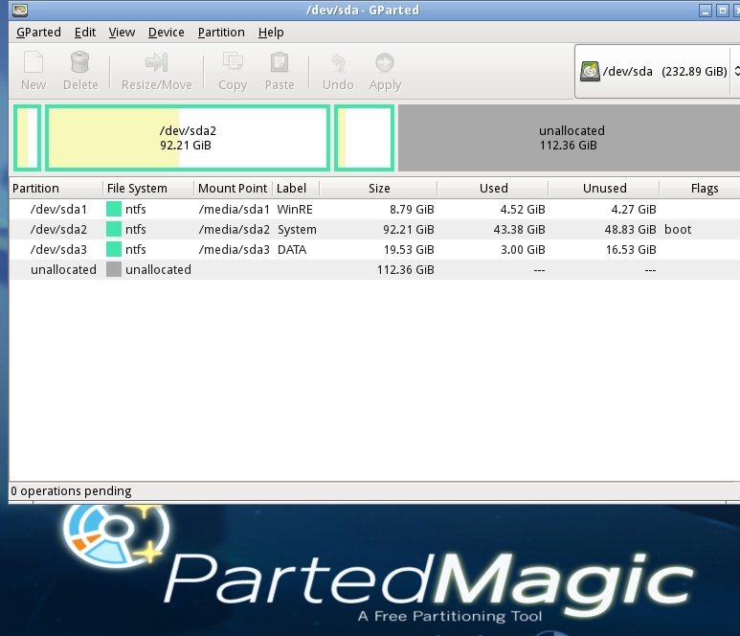This screenshot has height=636, width=740.
Task: Click the 0 operations pending status text
Action: (x=71, y=491)
